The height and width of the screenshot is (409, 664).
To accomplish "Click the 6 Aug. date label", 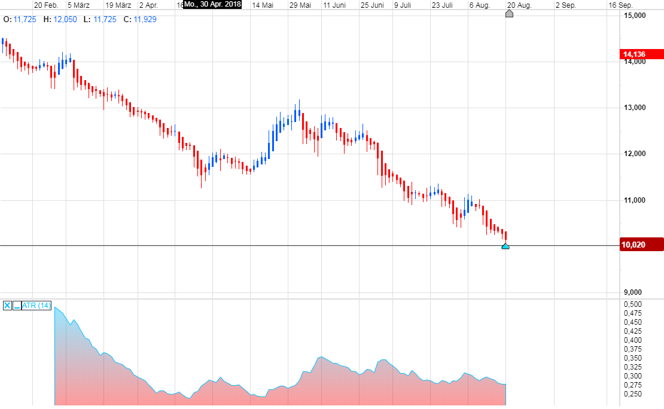I will [x=480, y=5].
